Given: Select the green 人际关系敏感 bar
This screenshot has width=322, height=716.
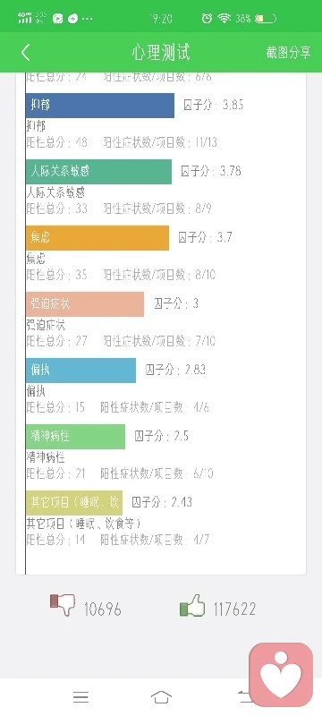Looking at the screenshot, I should pyautogui.click(x=98, y=172).
